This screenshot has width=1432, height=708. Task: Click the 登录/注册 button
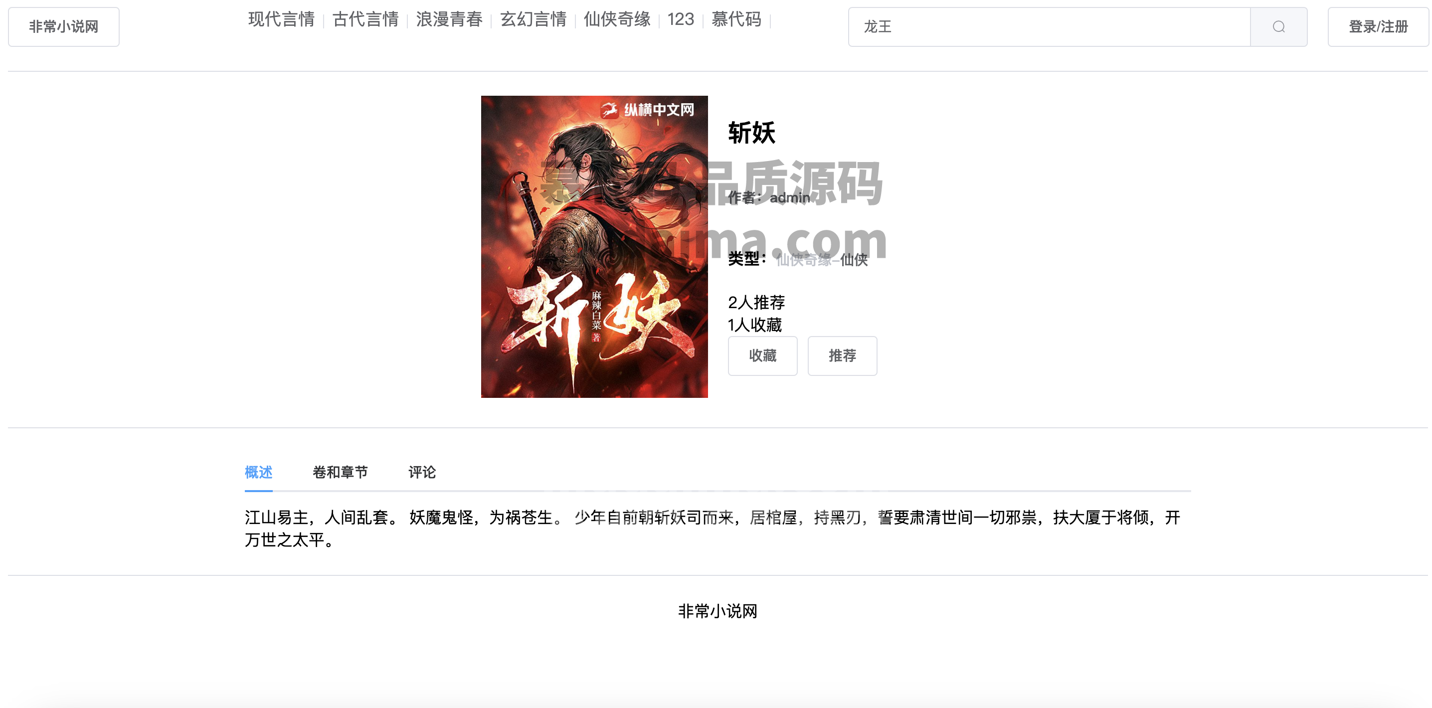[1378, 27]
